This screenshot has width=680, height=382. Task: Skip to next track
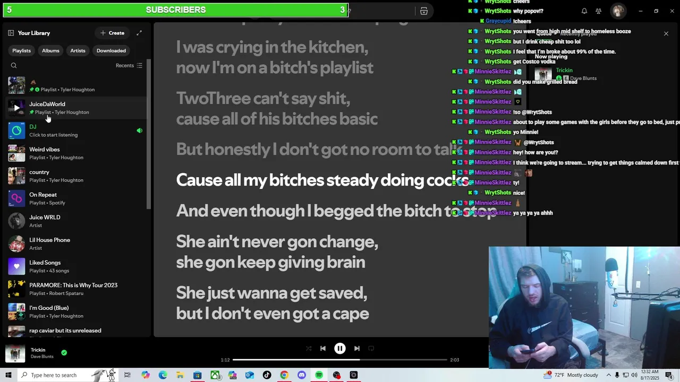click(357, 349)
